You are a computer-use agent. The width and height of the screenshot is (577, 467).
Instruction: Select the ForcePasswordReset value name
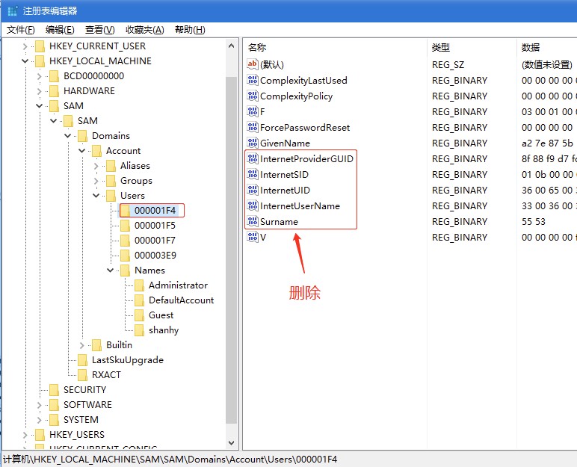305,127
